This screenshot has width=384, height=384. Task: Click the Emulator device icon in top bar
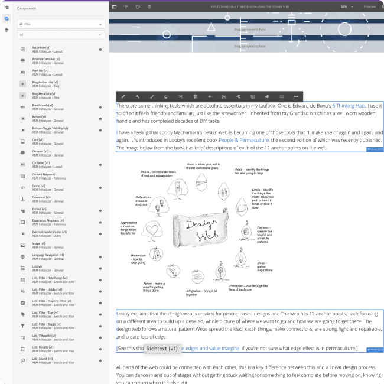pos(137,6)
